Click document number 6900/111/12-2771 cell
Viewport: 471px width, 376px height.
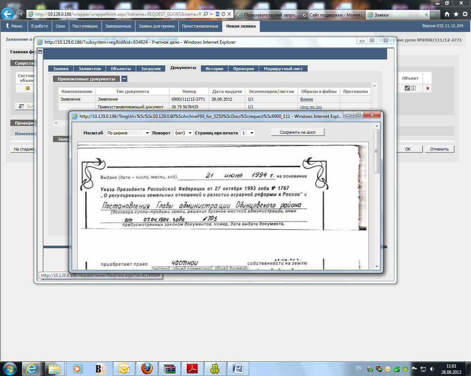click(189, 99)
